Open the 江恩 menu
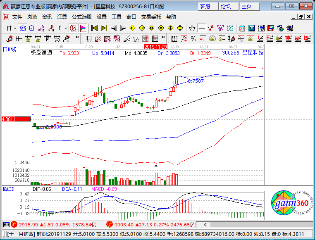Screen dimensions: 315x240 pyautogui.click(x=62, y=17)
